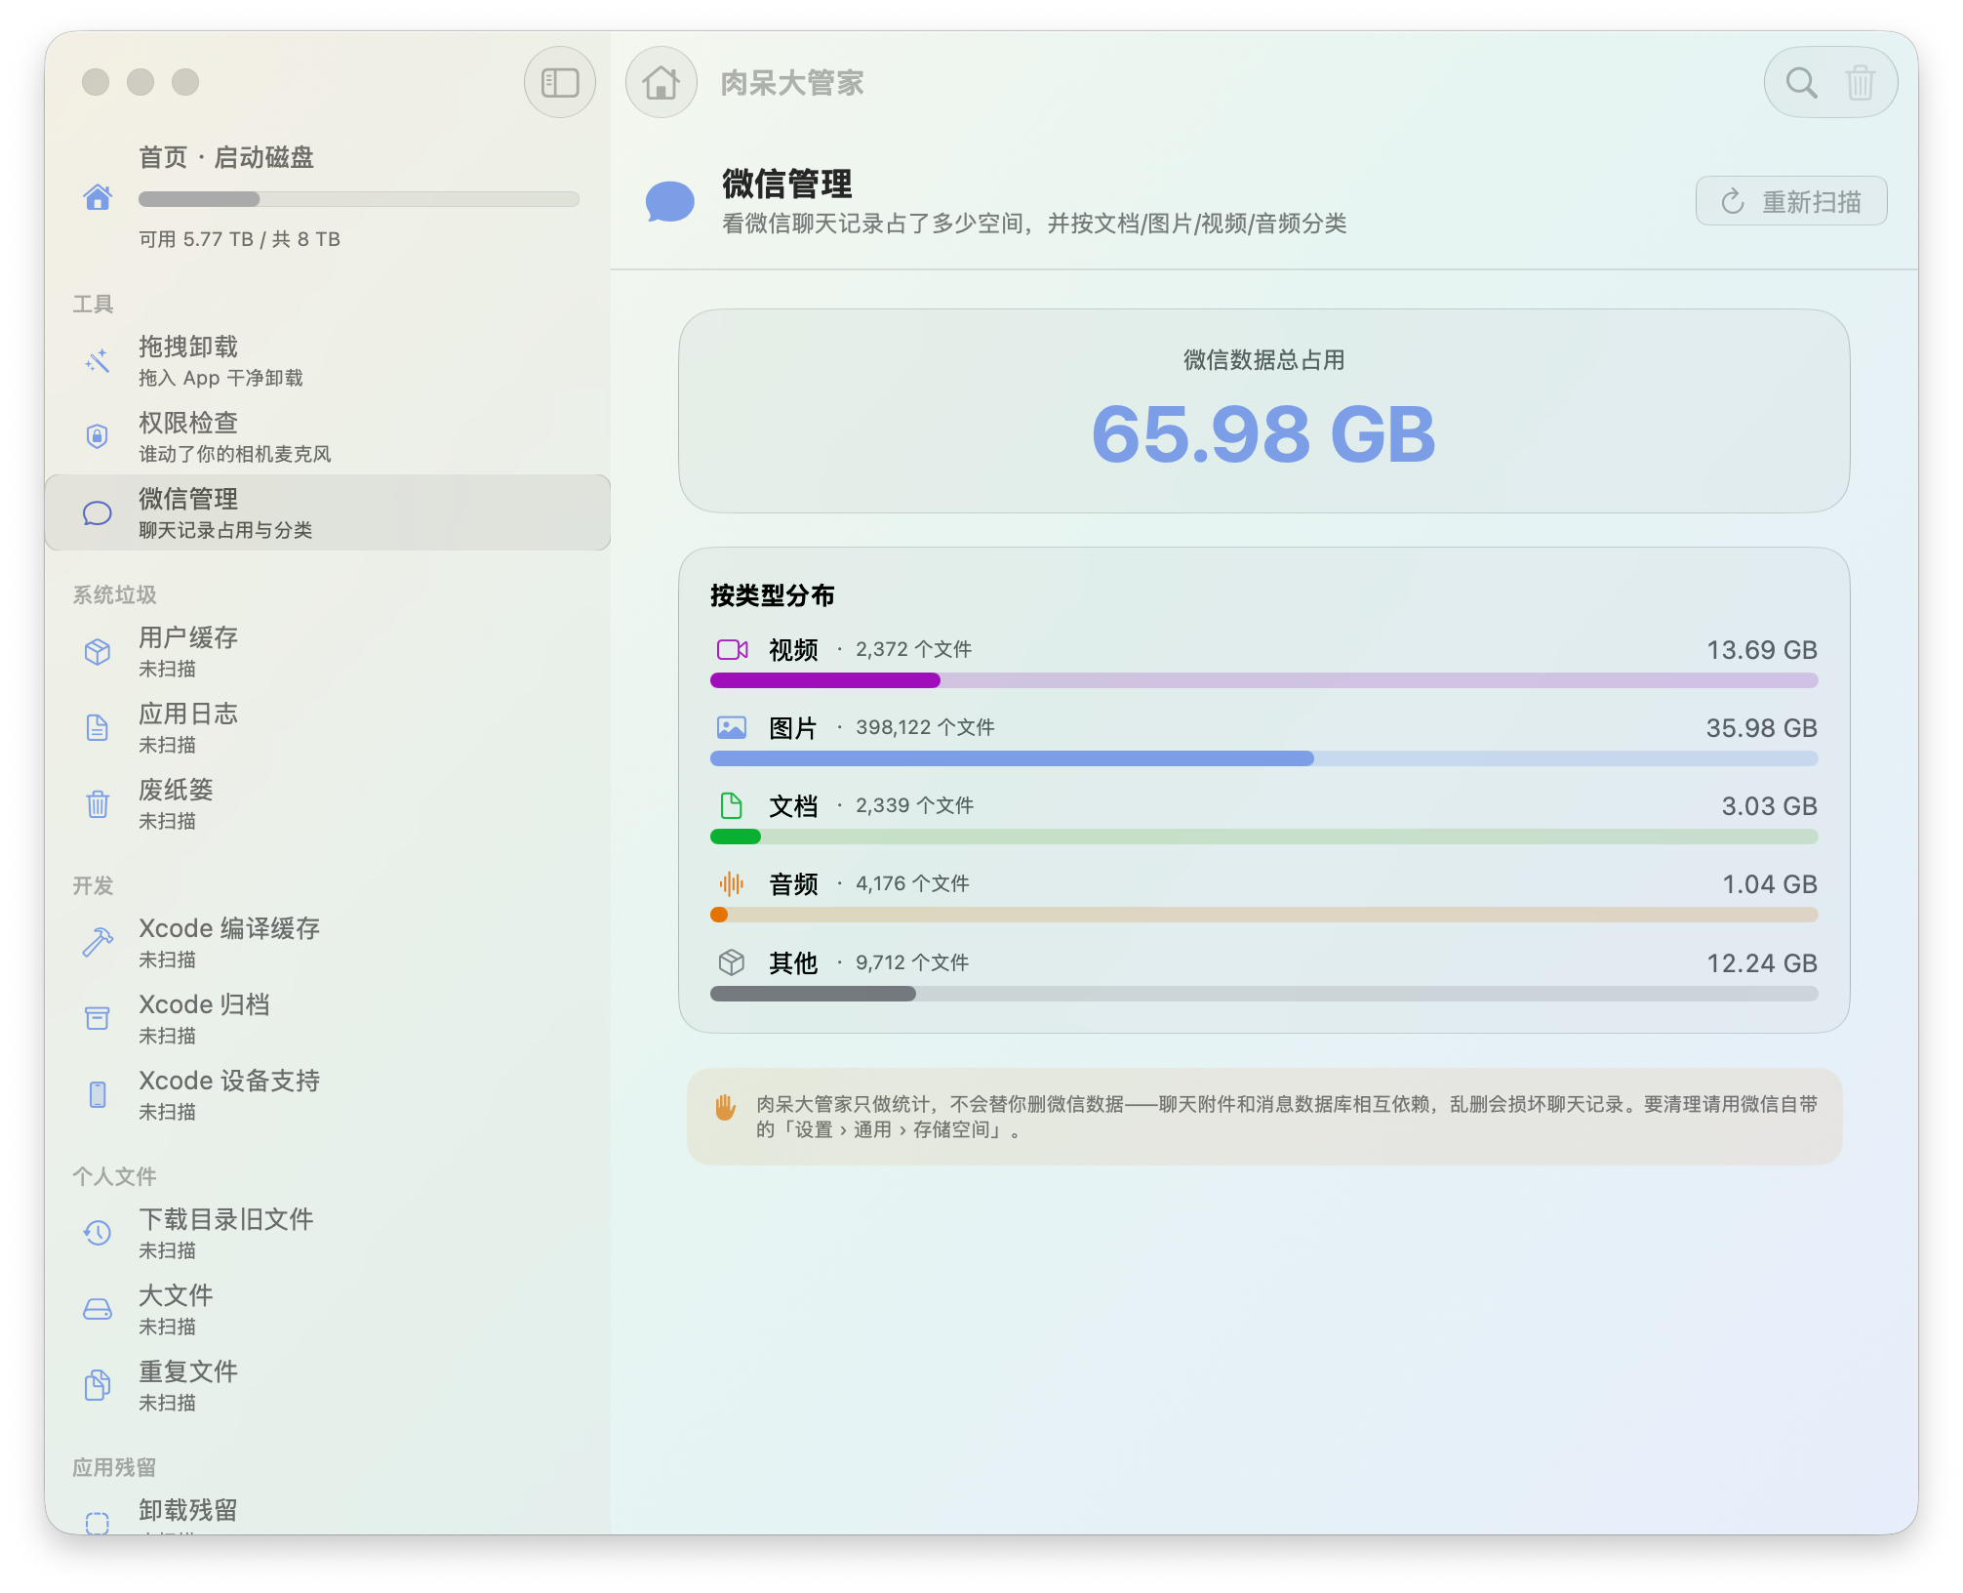
Task: Click the trash icon in the top toolbar
Action: pyautogui.click(x=1860, y=83)
